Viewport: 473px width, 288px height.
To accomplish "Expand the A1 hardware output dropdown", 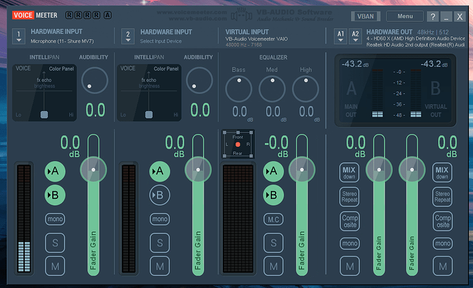I will point(341,36).
